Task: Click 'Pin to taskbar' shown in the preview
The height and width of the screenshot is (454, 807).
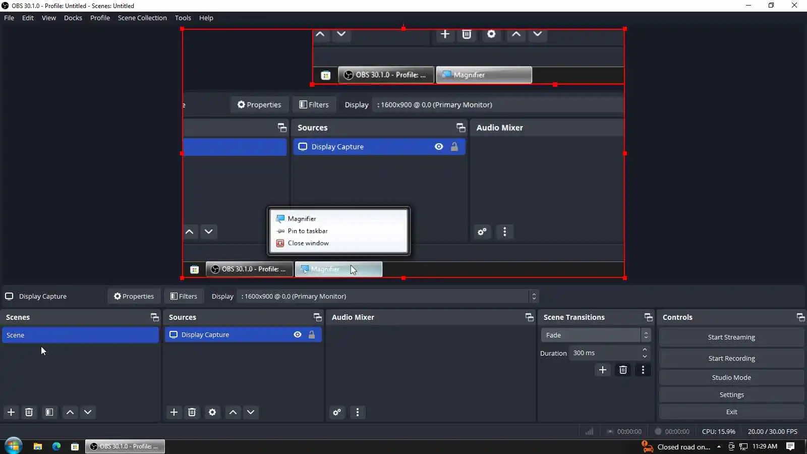Action: pyautogui.click(x=308, y=231)
